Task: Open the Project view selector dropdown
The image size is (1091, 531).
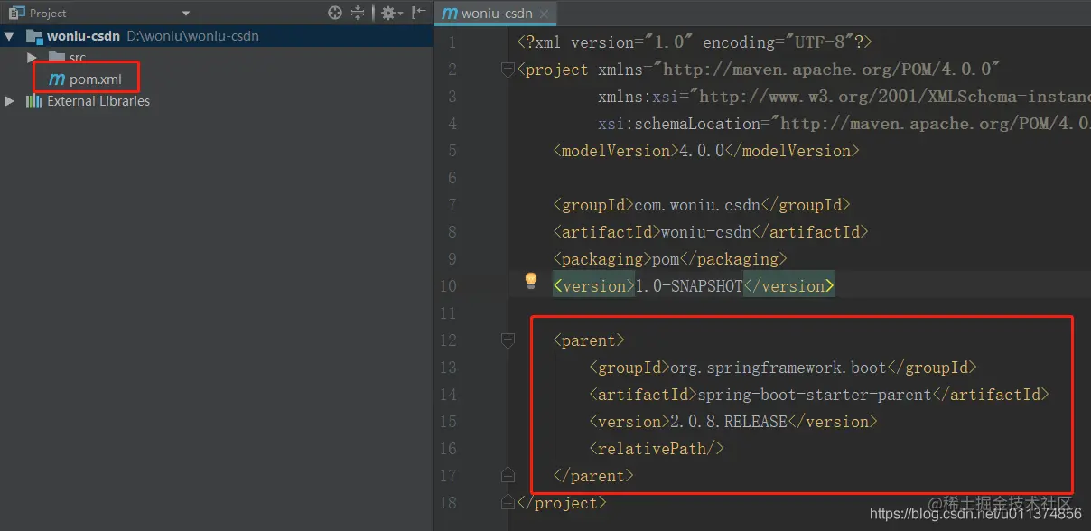Action: [185, 13]
